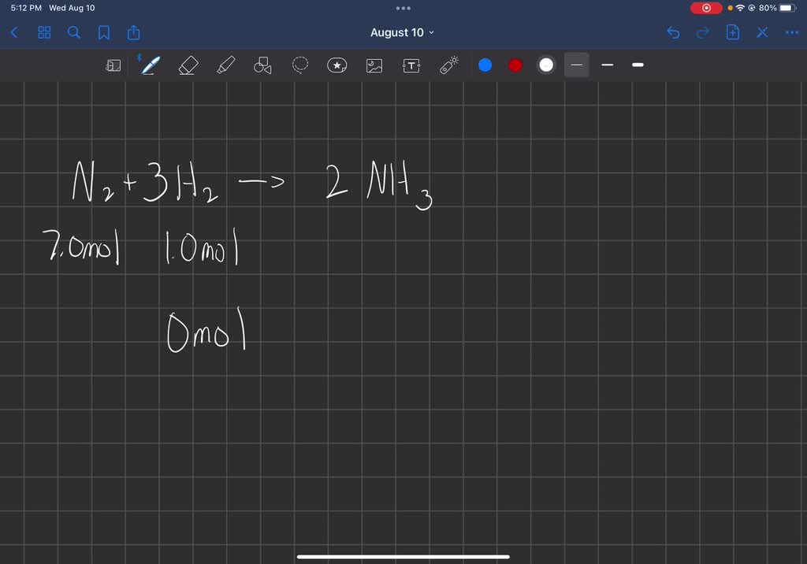Open the search magnifier

(73, 33)
